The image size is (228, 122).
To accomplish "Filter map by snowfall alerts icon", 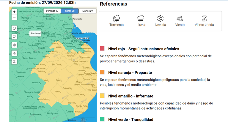I will pyautogui.click(x=14, y=45).
